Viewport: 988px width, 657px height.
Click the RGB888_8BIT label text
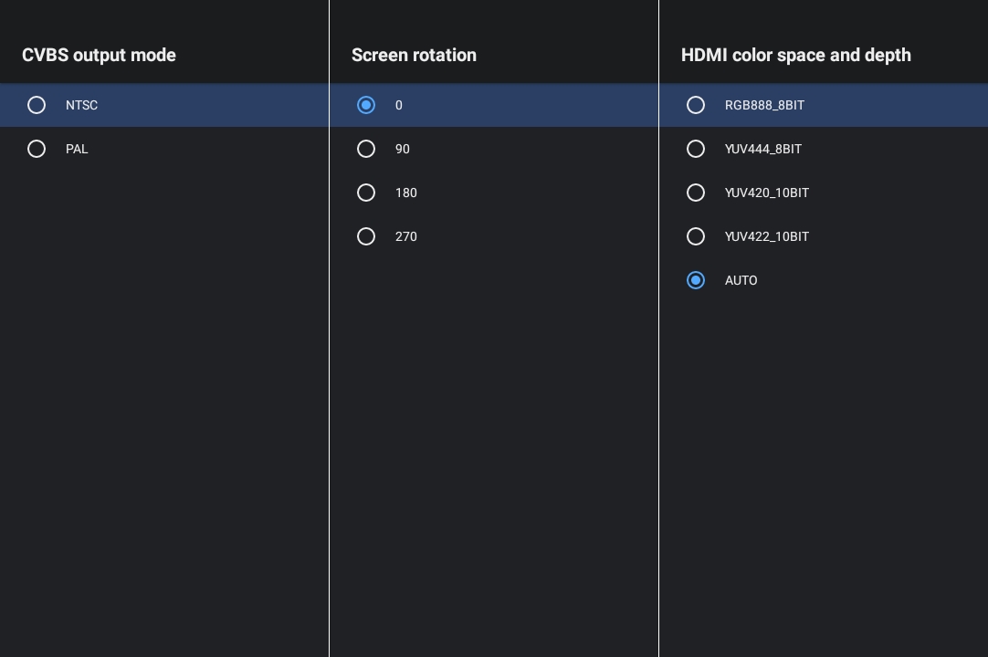[764, 105]
